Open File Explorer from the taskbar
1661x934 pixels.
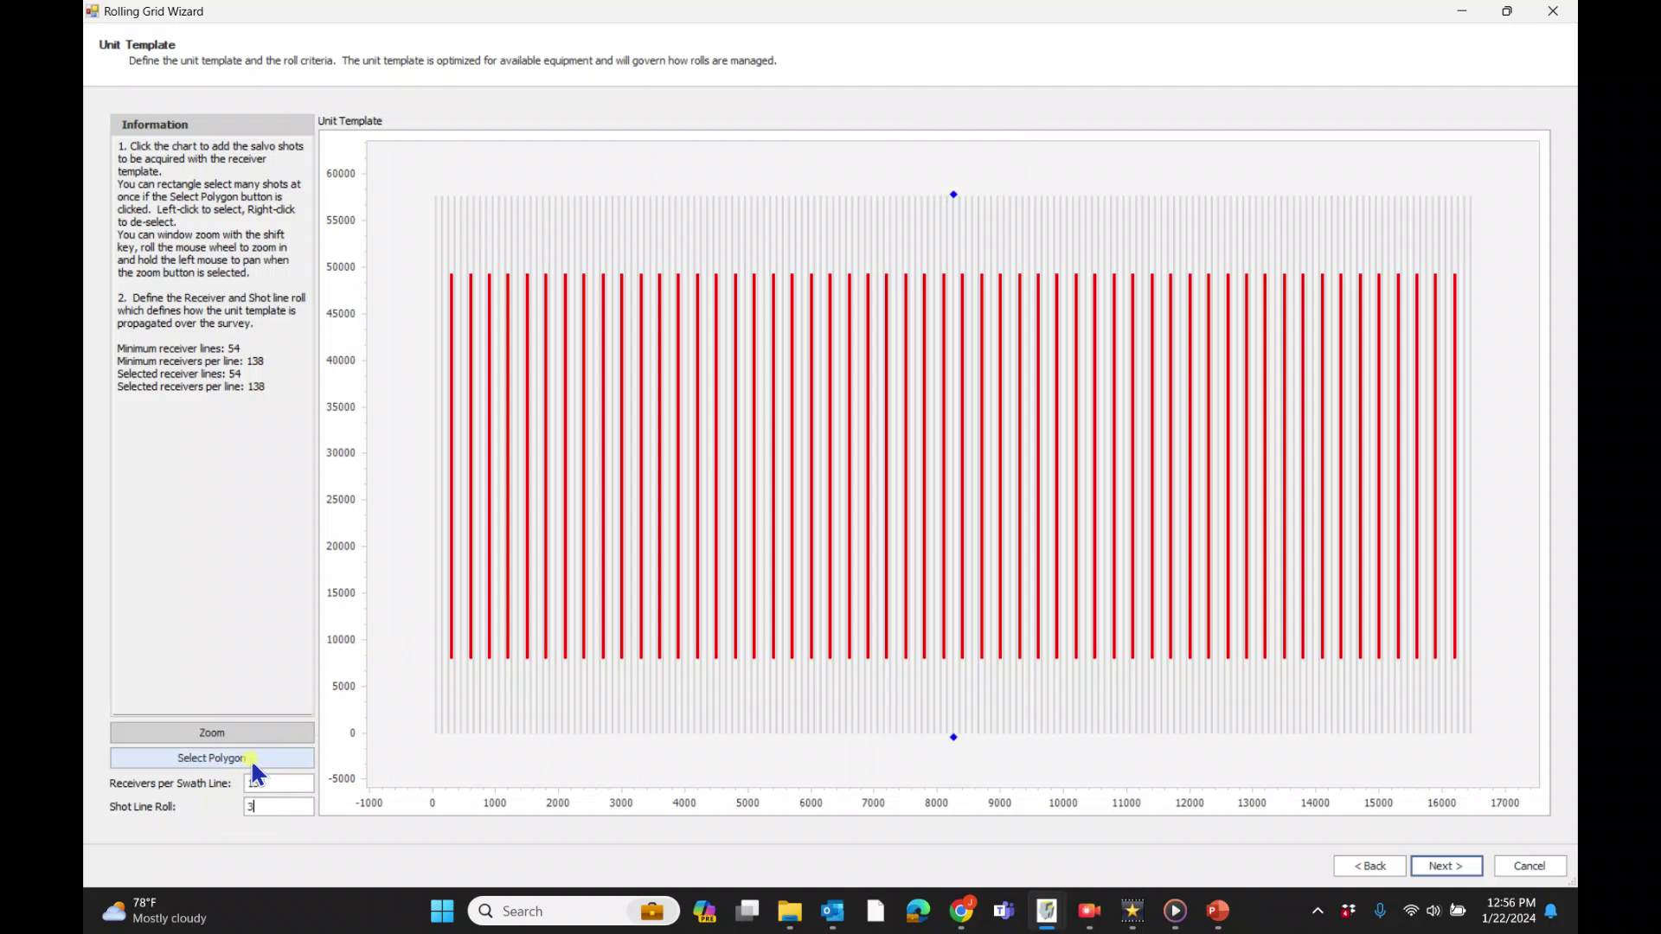click(789, 912)
